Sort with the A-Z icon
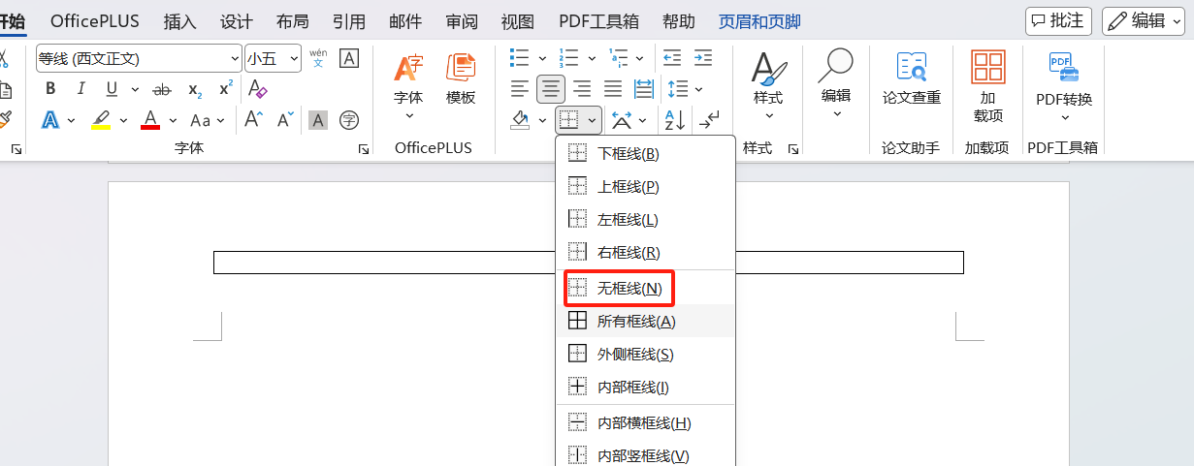This screenshot has width=1194, height=466. point(674,120)
